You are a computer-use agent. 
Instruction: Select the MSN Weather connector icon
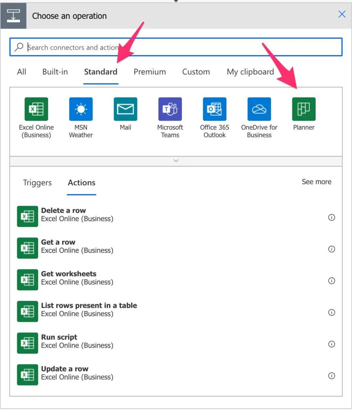[x=80, y=109]
